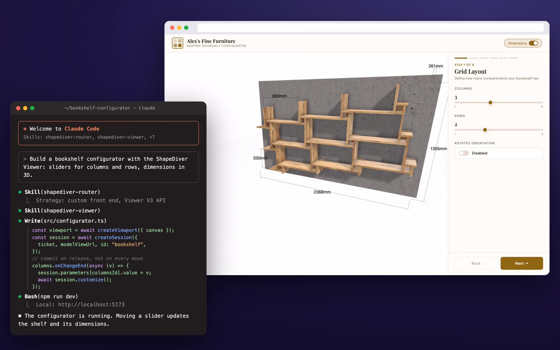
Task: Click the Write(src/configurator.ts) line
Action: (x=65, y=221)
